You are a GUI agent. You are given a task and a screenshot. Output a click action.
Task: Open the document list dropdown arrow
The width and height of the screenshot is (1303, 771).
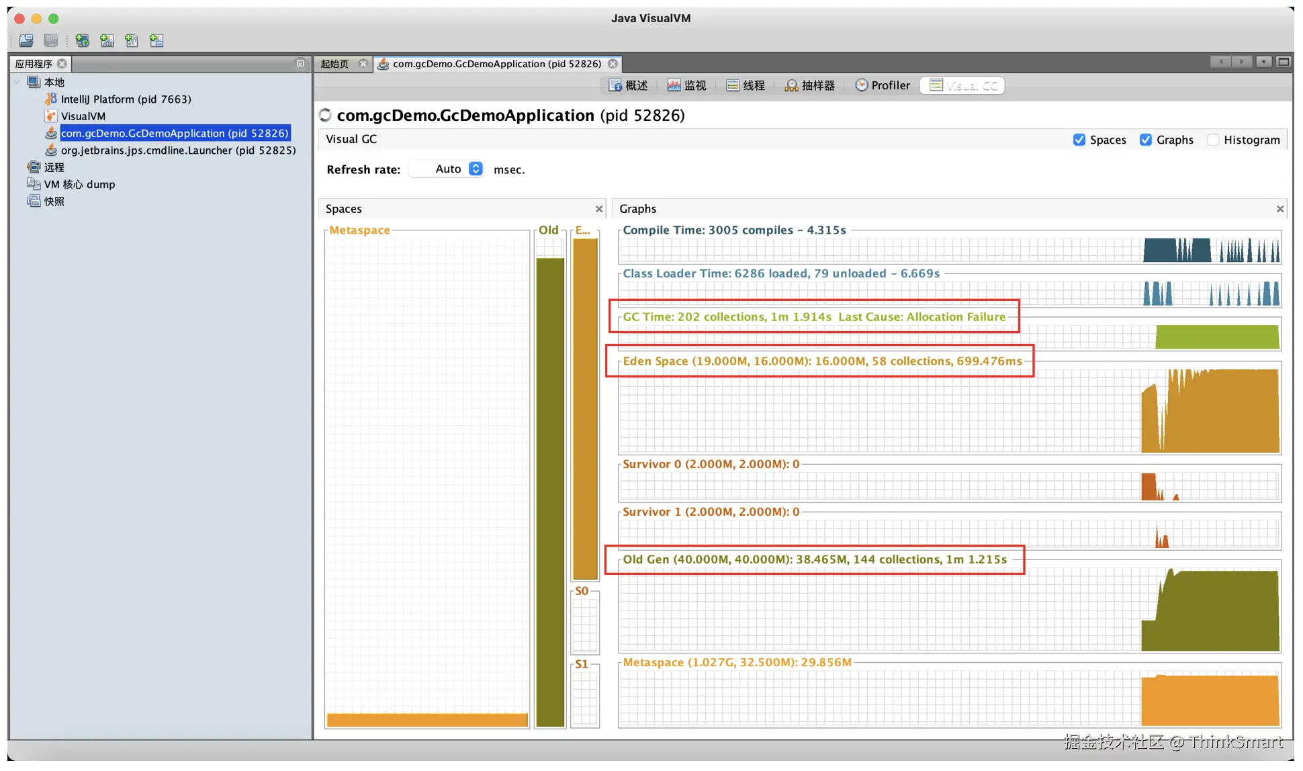pos(1264,62)
